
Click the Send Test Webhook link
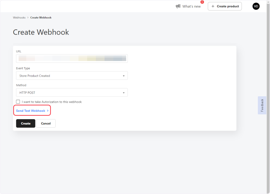[31, 111]
